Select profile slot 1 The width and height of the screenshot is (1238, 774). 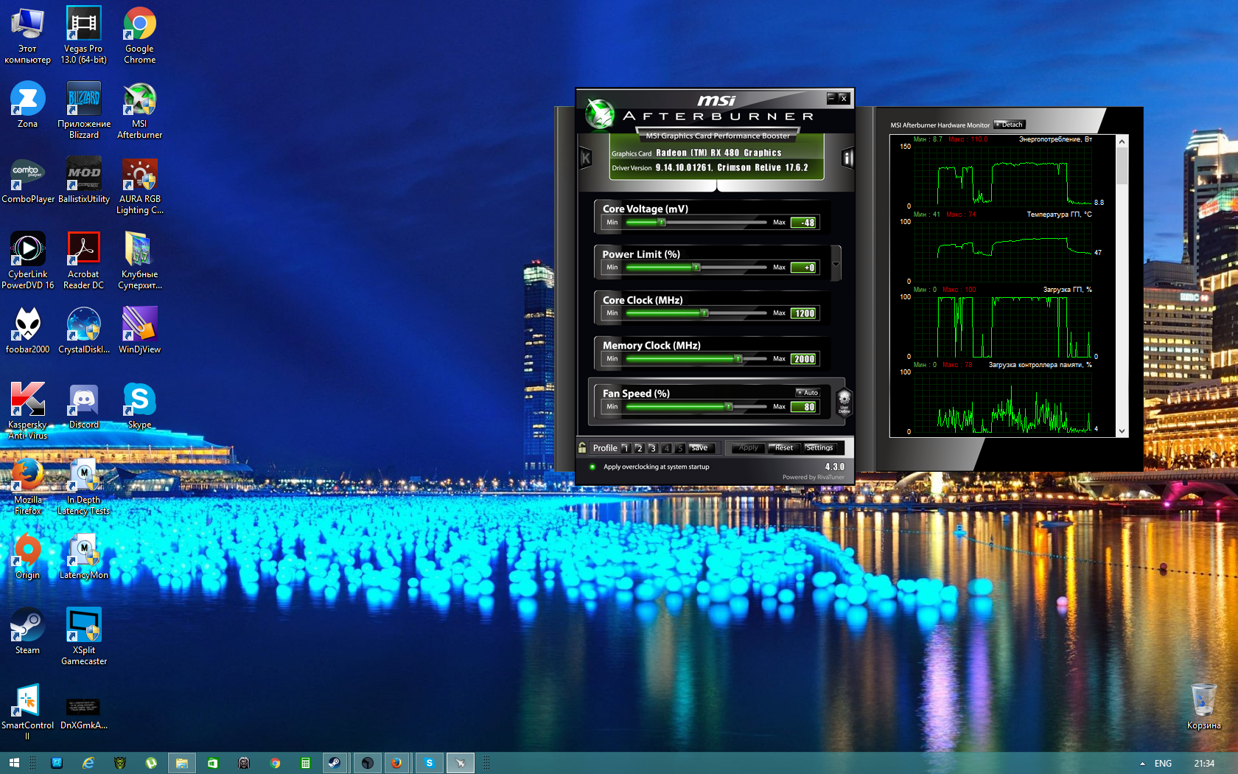[625, 448]
